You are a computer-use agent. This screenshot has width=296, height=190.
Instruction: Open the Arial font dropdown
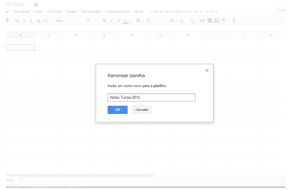tap(67, 20)
